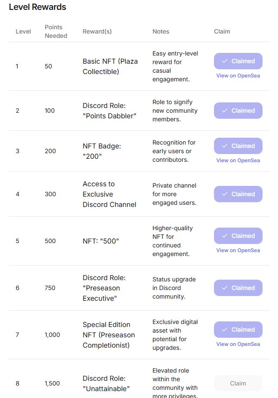Screen dimensions: 278x398
Task: Click Claimed button for NFT Badge "200"
Action: click(x=238, y=146)
